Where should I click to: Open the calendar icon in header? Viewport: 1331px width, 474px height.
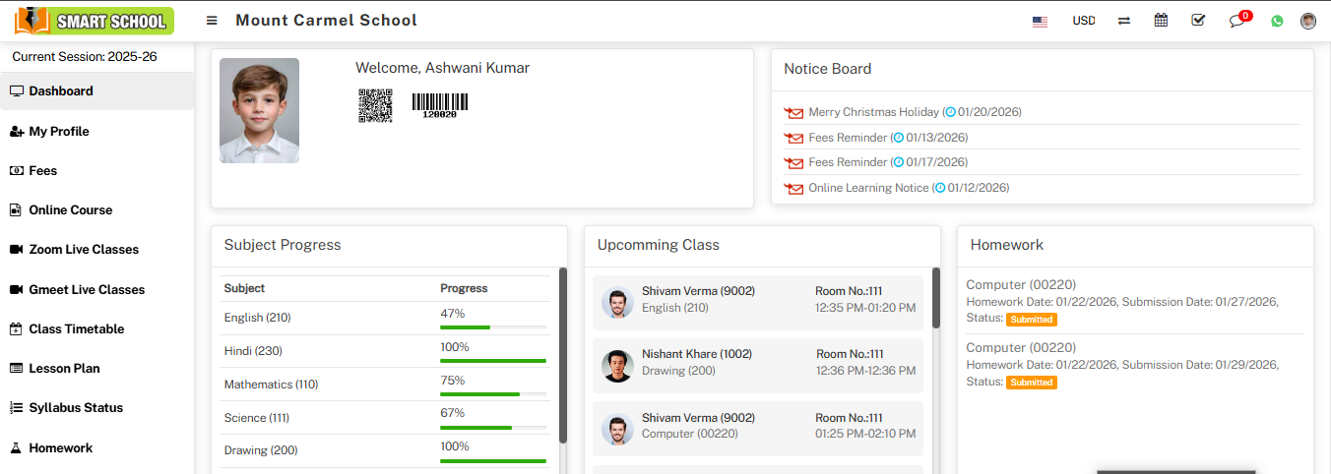point(1161,21)
